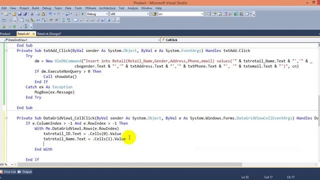Screen dimensions: 320x180
Task: Open the Data menu
Action: click(68, 8)
